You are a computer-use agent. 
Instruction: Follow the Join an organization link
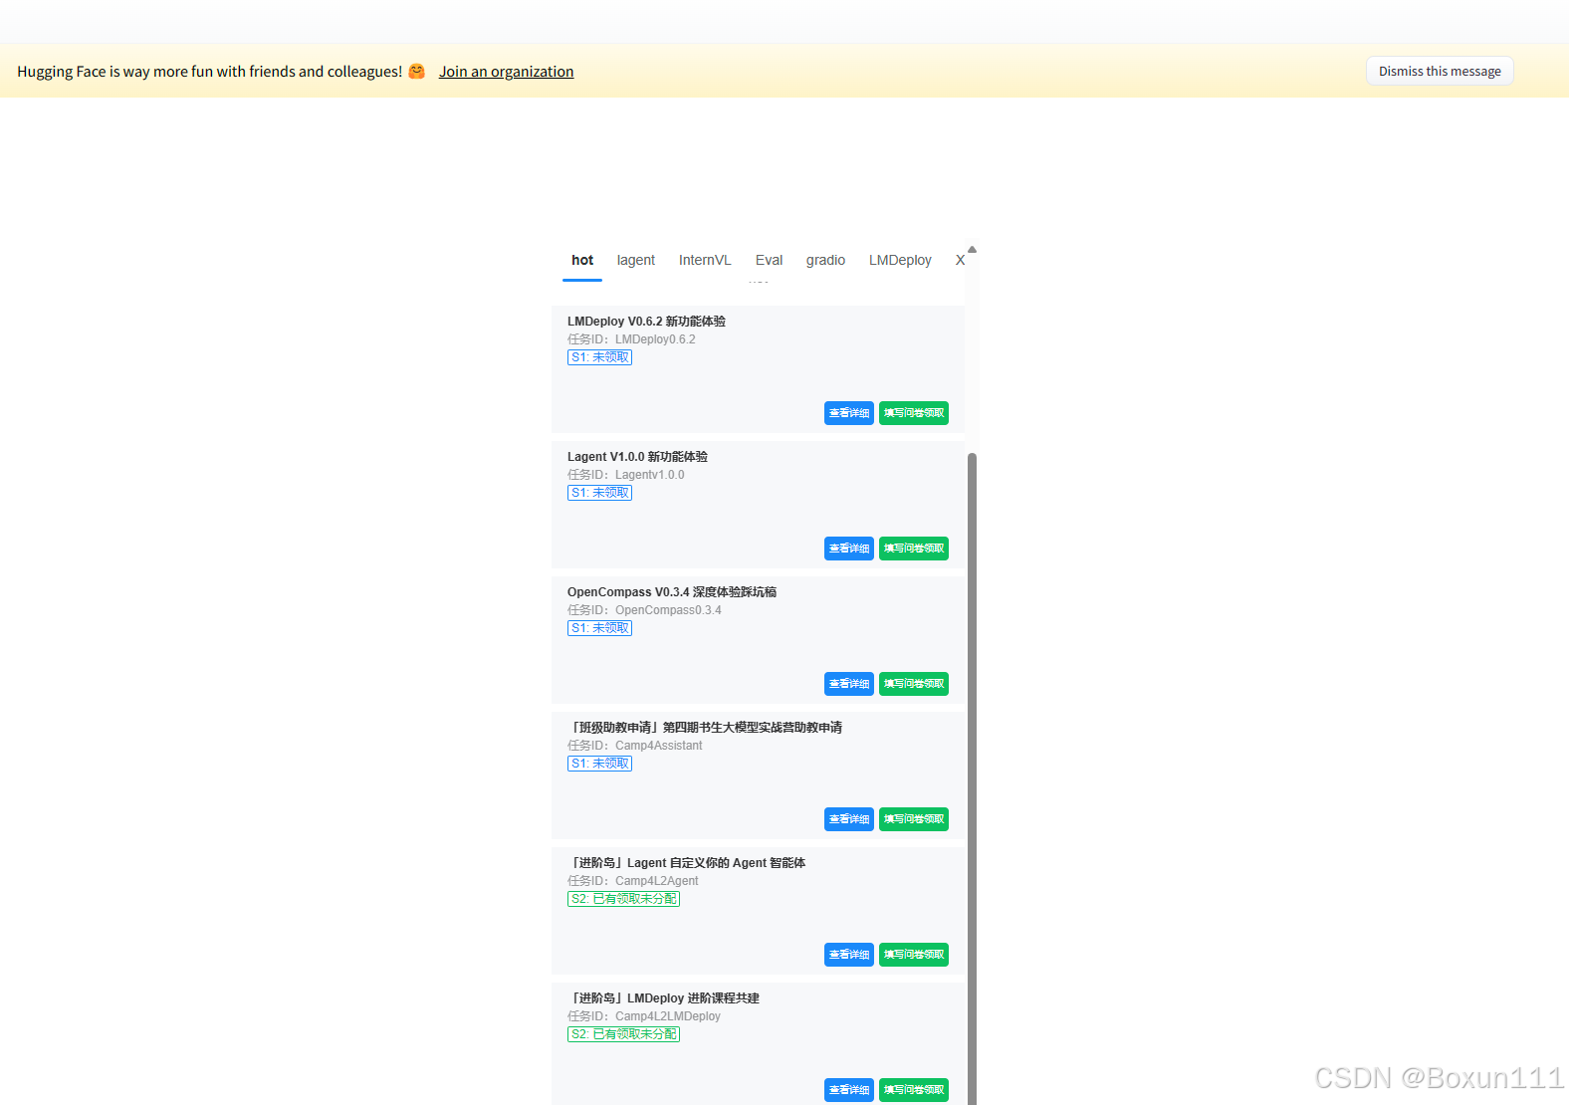click(506, 72)
